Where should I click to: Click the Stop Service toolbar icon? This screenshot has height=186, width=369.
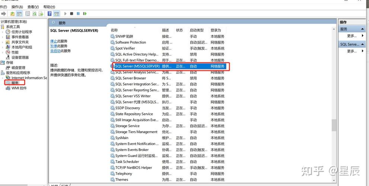[71, 14]
